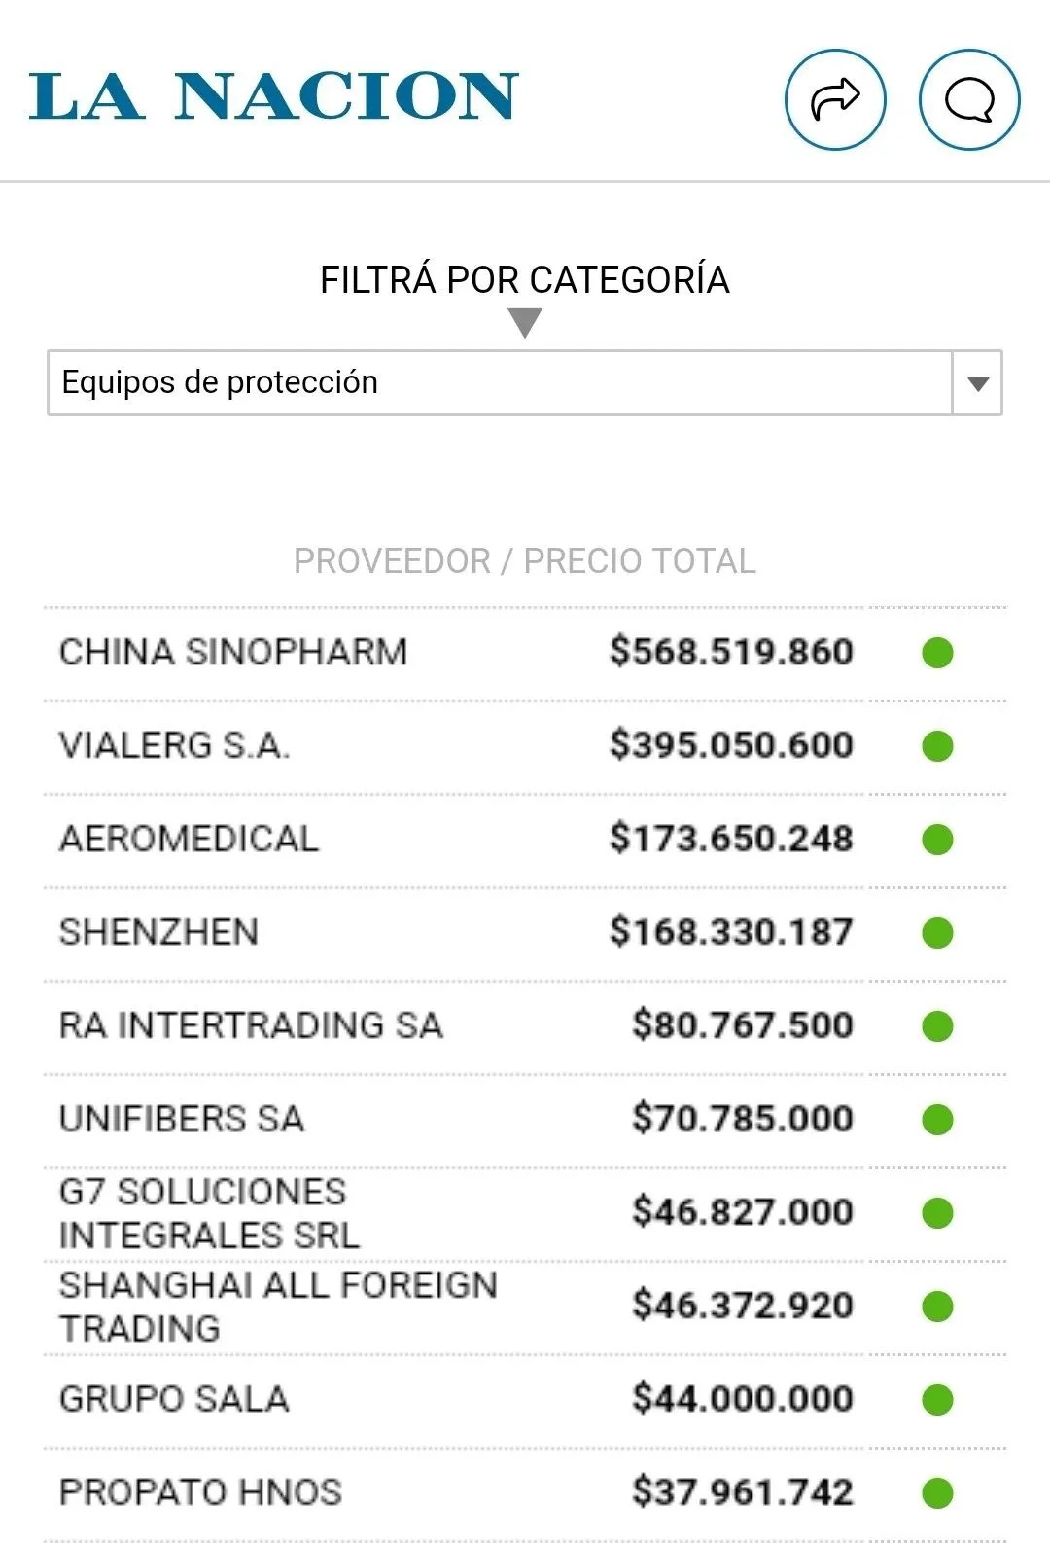1050x1543 pixels.
Task: Click the Aeromedical $173.650.248 amount
Action: [x=731, y=839]
